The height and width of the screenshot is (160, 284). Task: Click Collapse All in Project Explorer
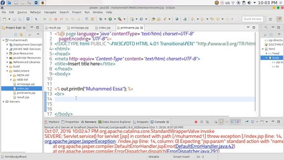point(16,35)
